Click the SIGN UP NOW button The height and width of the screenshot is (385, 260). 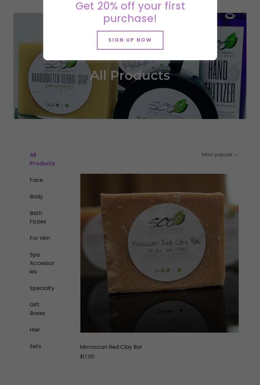click(x=130, y=40)
